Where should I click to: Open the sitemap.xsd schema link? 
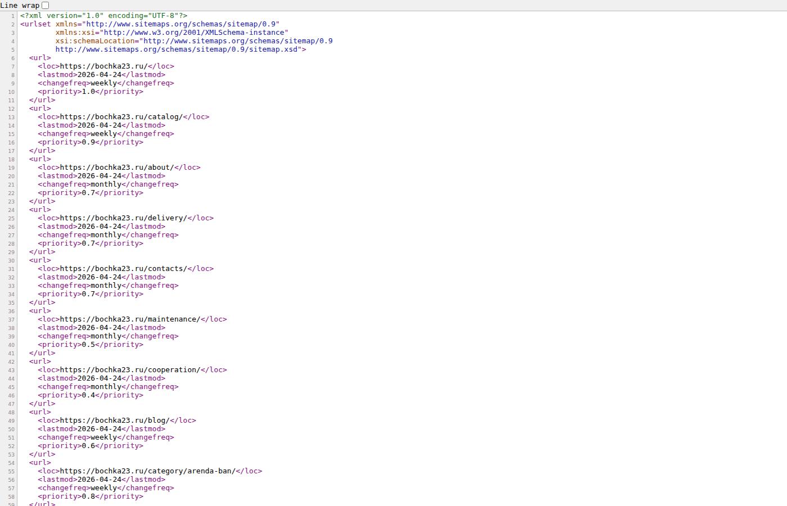click(177, 49)
